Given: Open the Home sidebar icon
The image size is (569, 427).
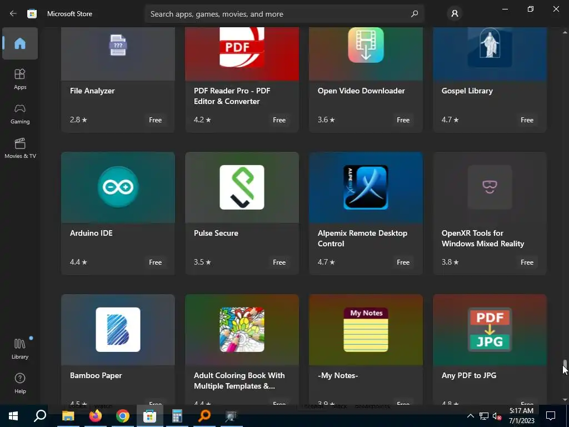Looking at the screenshot, I should point(20,43).
